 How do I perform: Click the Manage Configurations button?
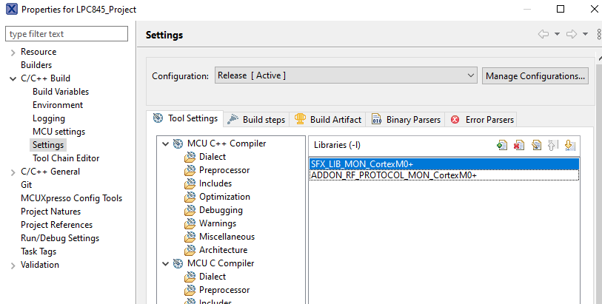point(535,75)
